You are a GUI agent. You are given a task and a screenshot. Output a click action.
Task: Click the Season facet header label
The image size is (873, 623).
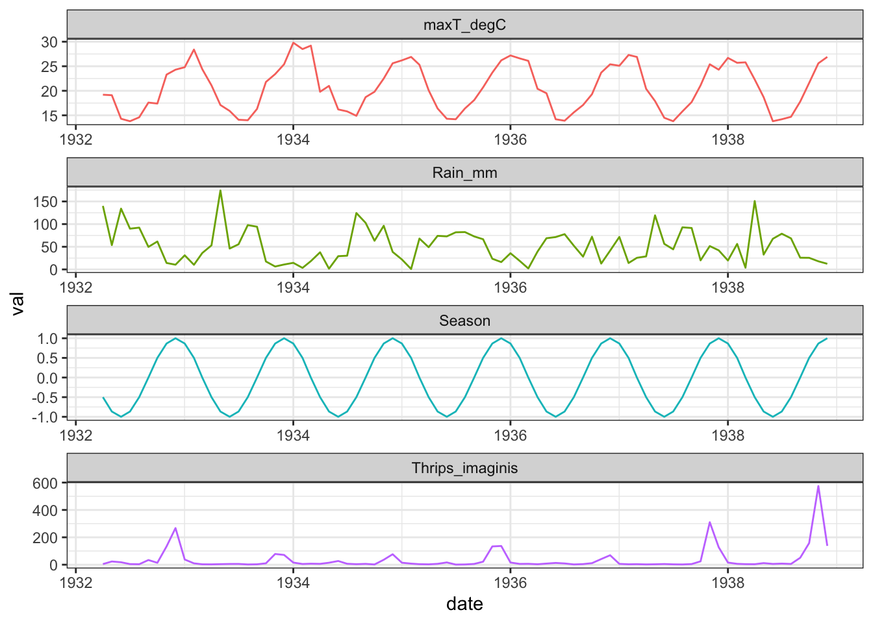(464, 321)
